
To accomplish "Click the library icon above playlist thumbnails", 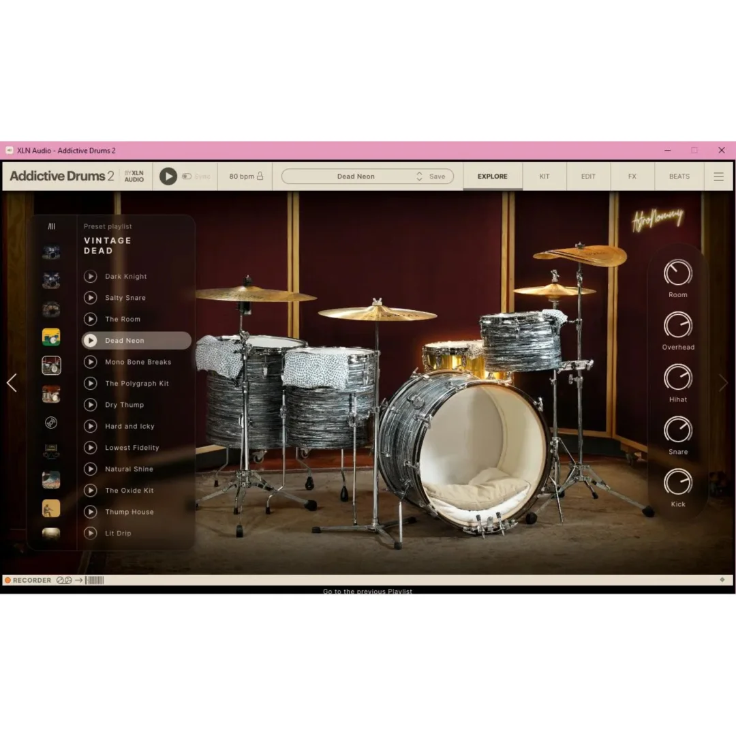I will [51, 226].
